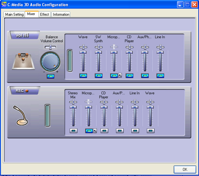The image size is (199, 176).
Task: Minimize the C-Media Audio Configuration window
Action: [180, 5]
